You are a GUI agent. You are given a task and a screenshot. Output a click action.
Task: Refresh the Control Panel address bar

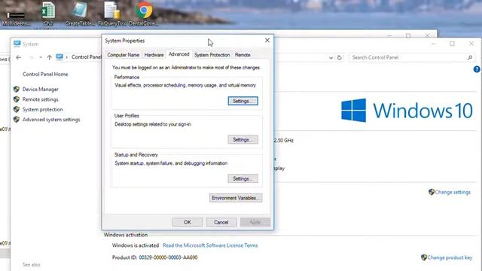click(x=340, y=57)
